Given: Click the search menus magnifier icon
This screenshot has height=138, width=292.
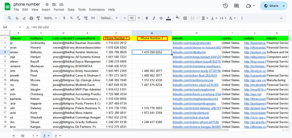Looking at the screenshot, I should point(10,18).
